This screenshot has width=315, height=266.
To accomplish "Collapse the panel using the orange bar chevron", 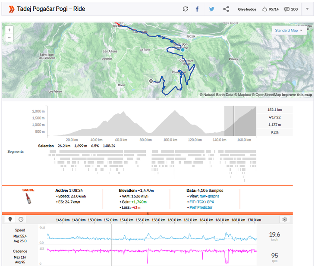I will point(148,213).
